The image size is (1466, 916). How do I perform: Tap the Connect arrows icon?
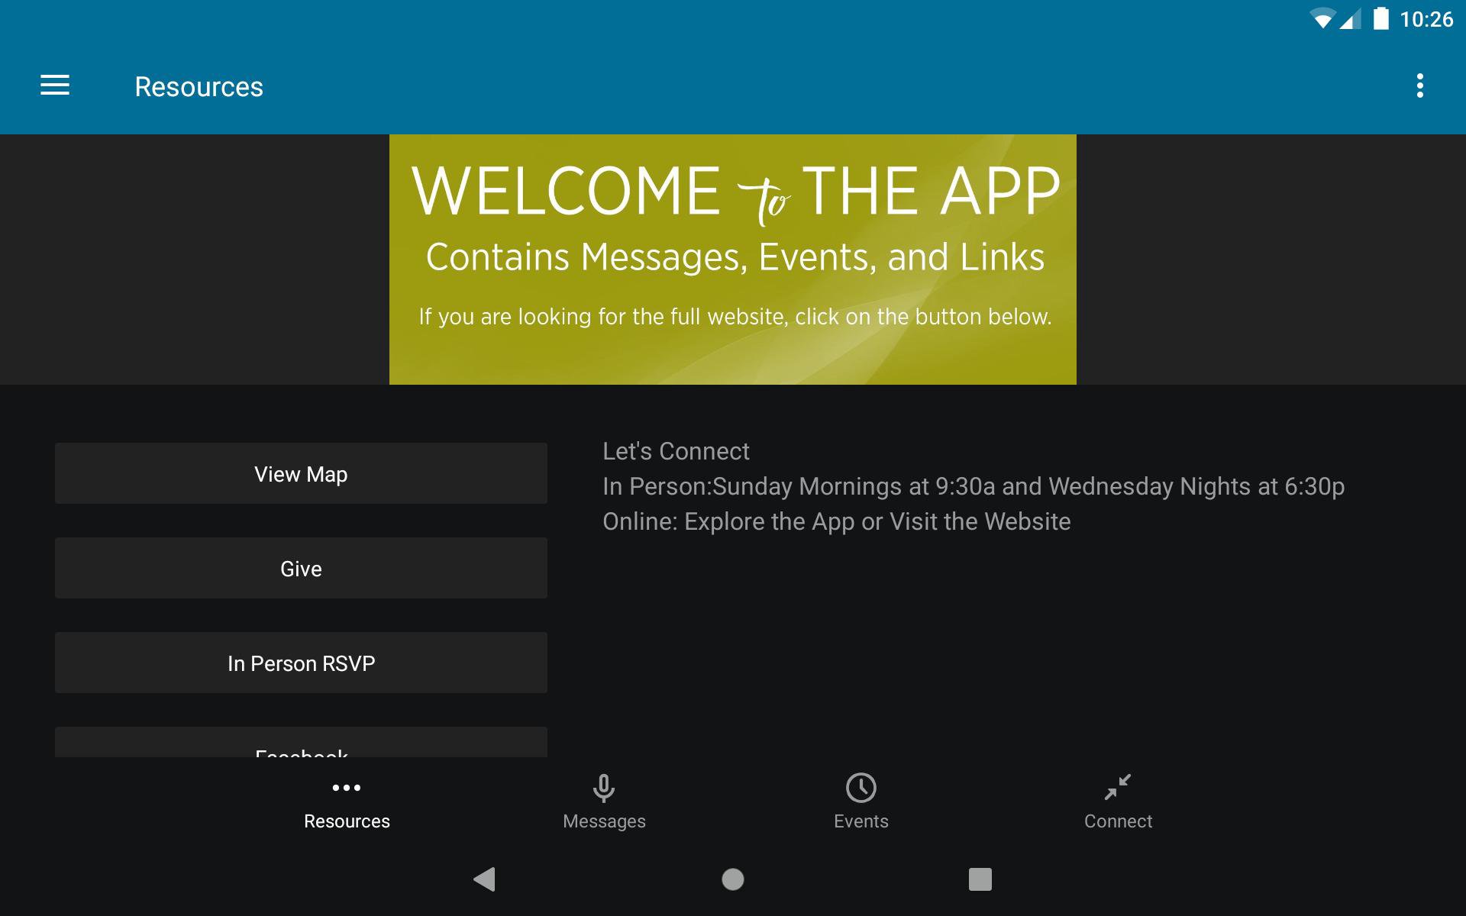coord(1117,787)
